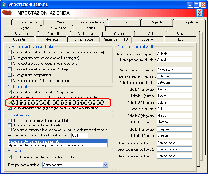Image resolution: width=208 pixels, height=174 pixels.
Task: Enable secondary units of measure checkbox
Action: point(10,81)
